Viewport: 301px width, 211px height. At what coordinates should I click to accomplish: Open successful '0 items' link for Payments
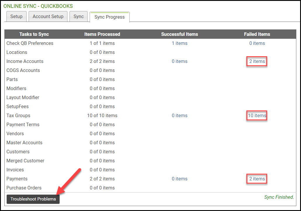[x=180, y=179]
